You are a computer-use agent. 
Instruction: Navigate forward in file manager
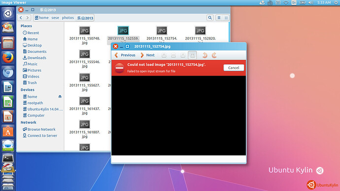point(28,18)
